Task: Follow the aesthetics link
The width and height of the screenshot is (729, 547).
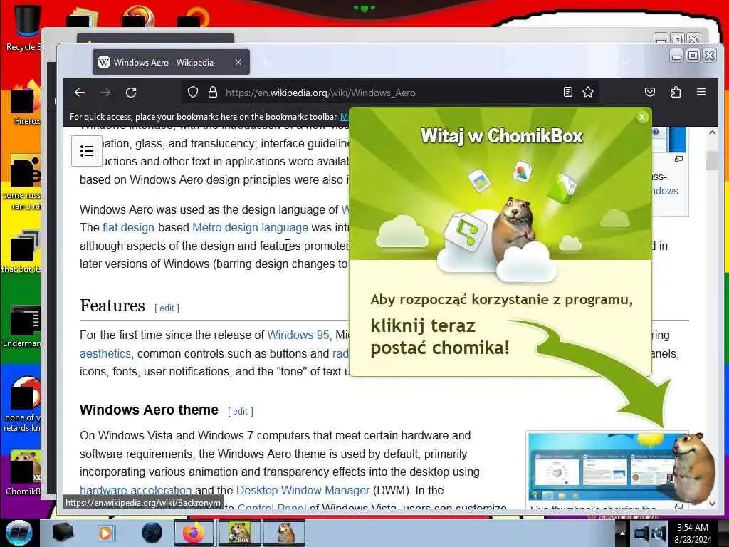Action: pos(105,353)
